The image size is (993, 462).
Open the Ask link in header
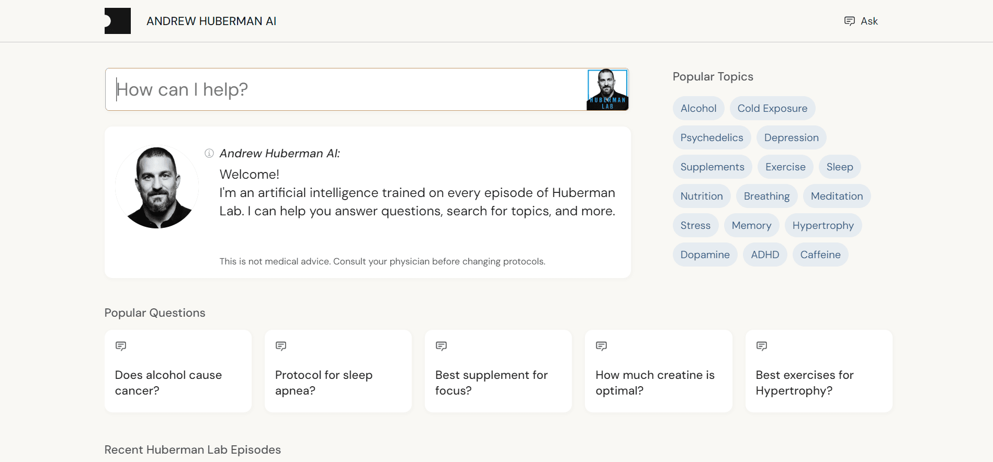click(x=861, y=21)
